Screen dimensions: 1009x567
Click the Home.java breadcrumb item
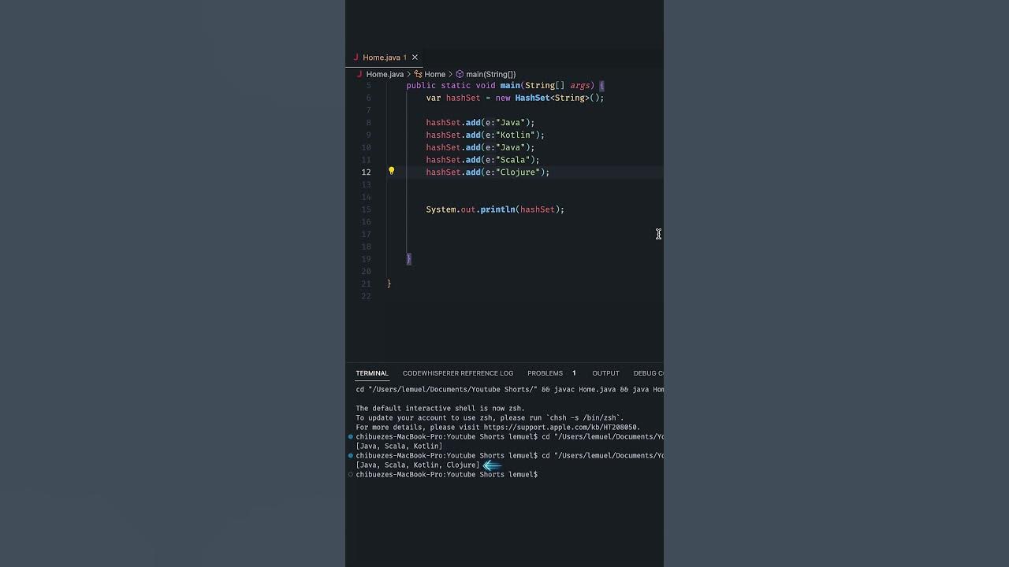click(x=385, y=74)
